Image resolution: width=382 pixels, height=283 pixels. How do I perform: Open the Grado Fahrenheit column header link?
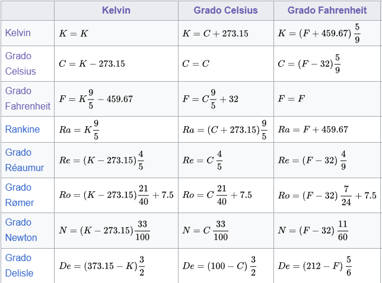pyautogui.click(x=327, y=11)
